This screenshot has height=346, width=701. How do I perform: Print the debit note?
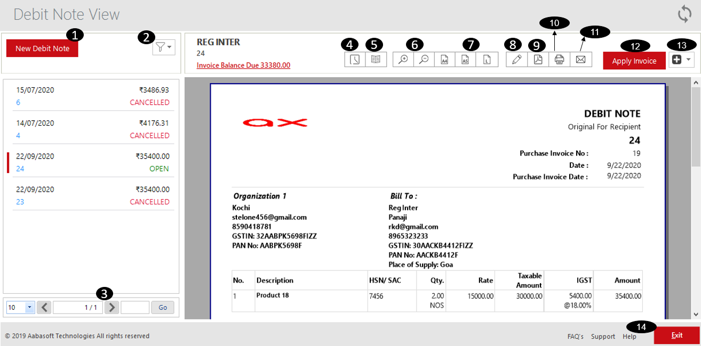click(x=559, y=59)
